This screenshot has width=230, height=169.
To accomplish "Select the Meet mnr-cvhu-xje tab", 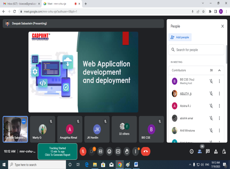I will point(62,4).
